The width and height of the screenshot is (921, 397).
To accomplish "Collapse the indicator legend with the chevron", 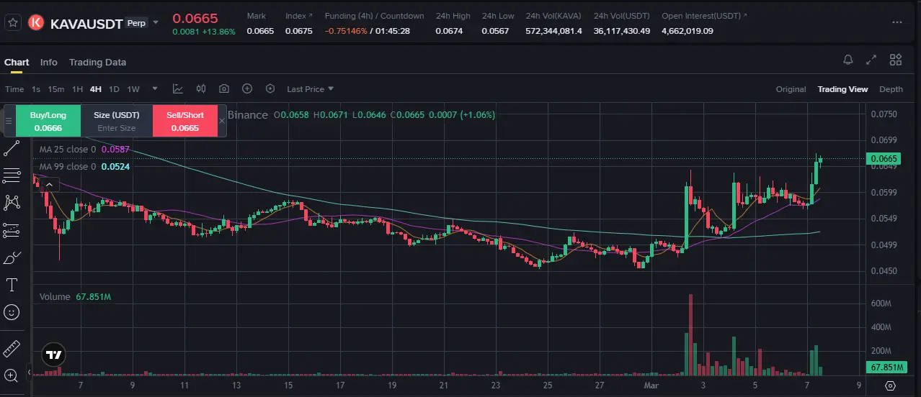I will pyautogui.click(x=49, y=185).
